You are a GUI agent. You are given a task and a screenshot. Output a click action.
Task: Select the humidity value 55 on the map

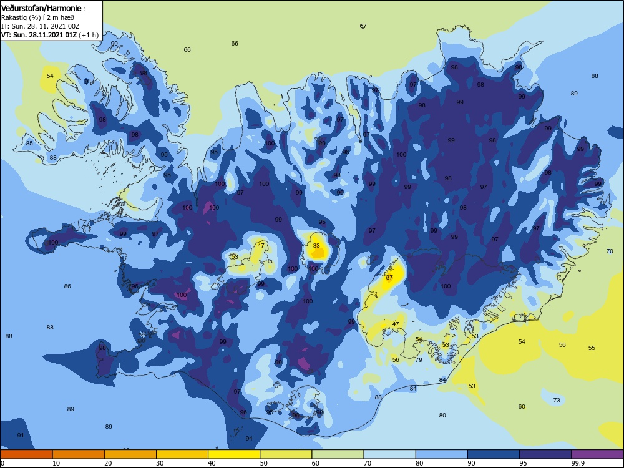(x=592, y=348)
